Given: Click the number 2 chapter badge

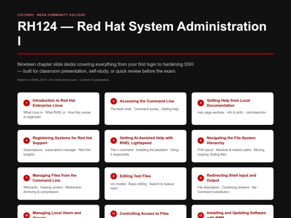Looking at the screenshot, I should [x=114, y=101].
